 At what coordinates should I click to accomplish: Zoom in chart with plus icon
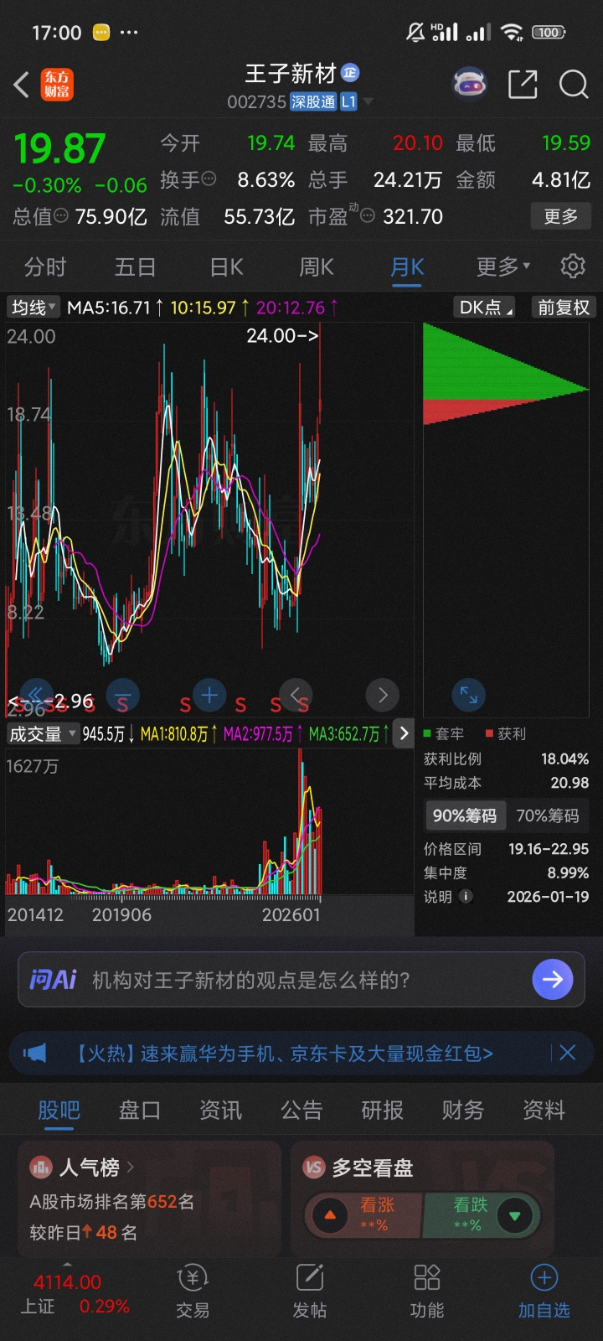[209, 695]
